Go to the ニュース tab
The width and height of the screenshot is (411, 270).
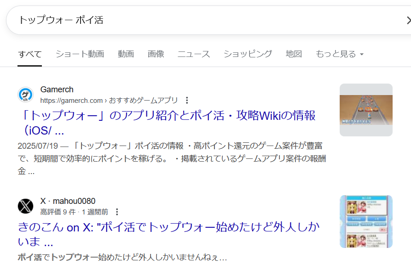[x=194, y=54]
